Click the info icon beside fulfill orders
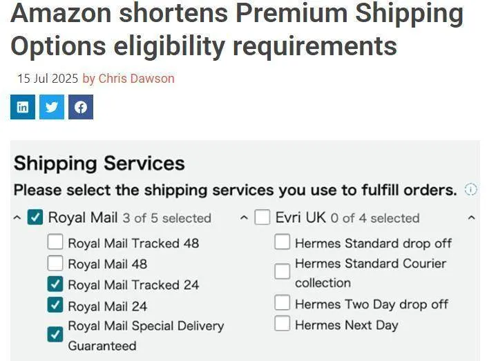Viewport: 487px width, 361px height. click(x=471, y=189)
